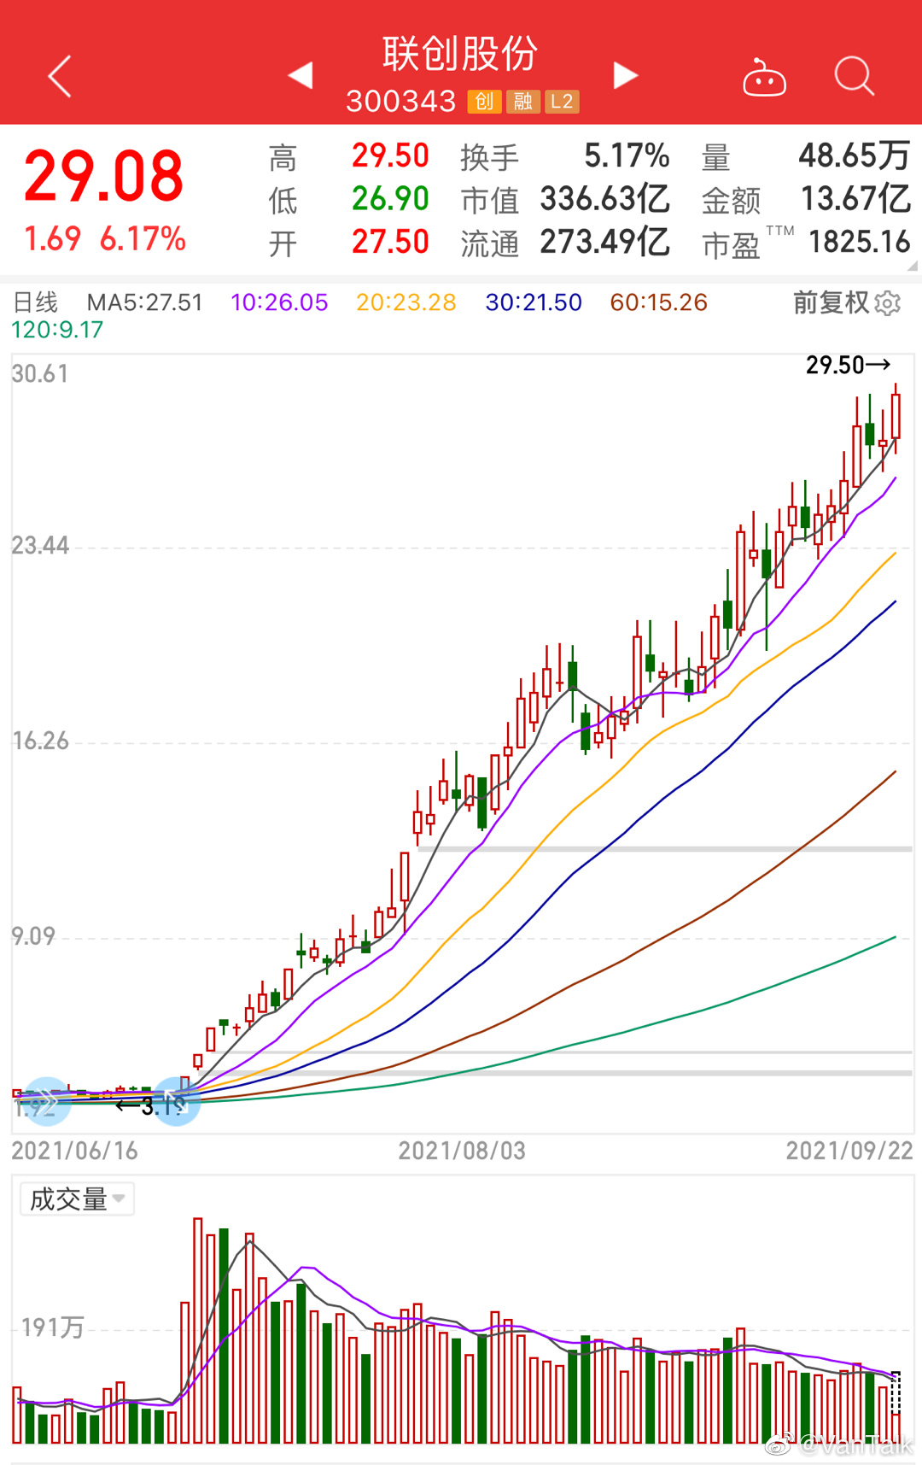Screen dimensions: 922x1465
Task: Tap the 29.50→ peak marker
Action: (x=849, y=366)
